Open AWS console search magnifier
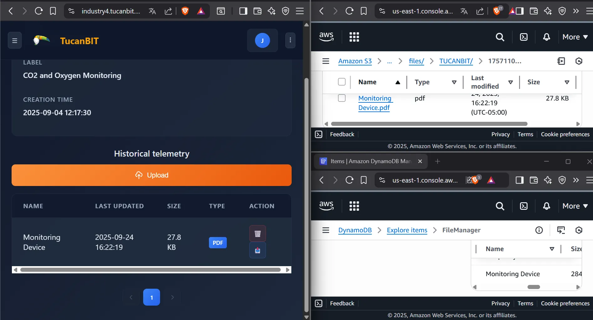The height and width of the screenshot is (320, 593). pyautogui.click(x=500, y=37)
